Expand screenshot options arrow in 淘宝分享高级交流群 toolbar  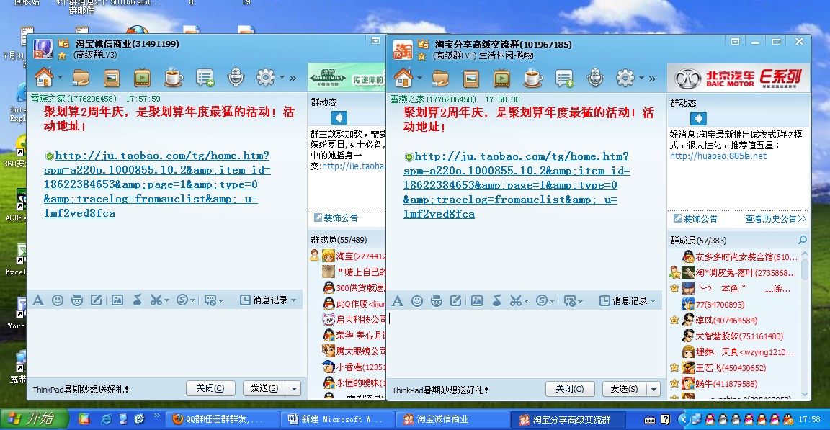526,302
